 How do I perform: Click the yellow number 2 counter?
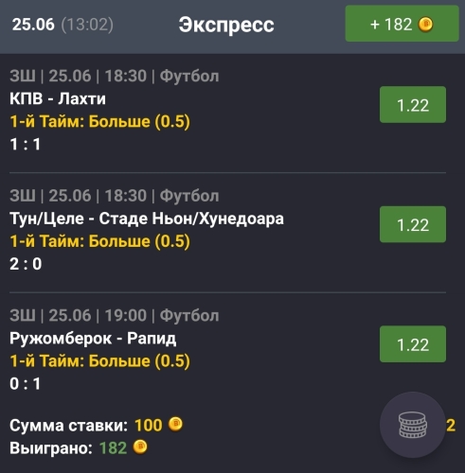pos(451,426)
